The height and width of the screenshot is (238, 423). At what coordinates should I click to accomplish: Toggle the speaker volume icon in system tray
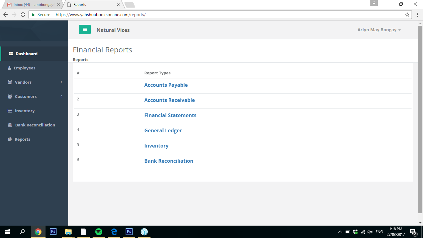370,231
